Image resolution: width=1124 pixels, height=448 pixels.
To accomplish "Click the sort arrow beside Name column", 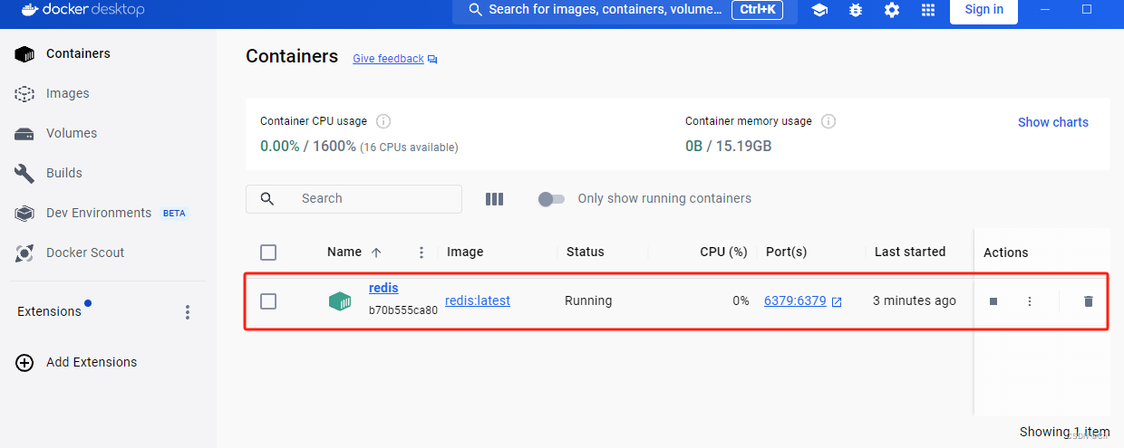I will 376,253.
